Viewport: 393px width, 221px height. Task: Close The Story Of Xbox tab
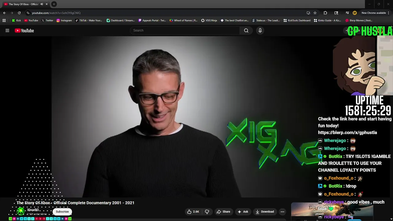[x=47, y=4]
